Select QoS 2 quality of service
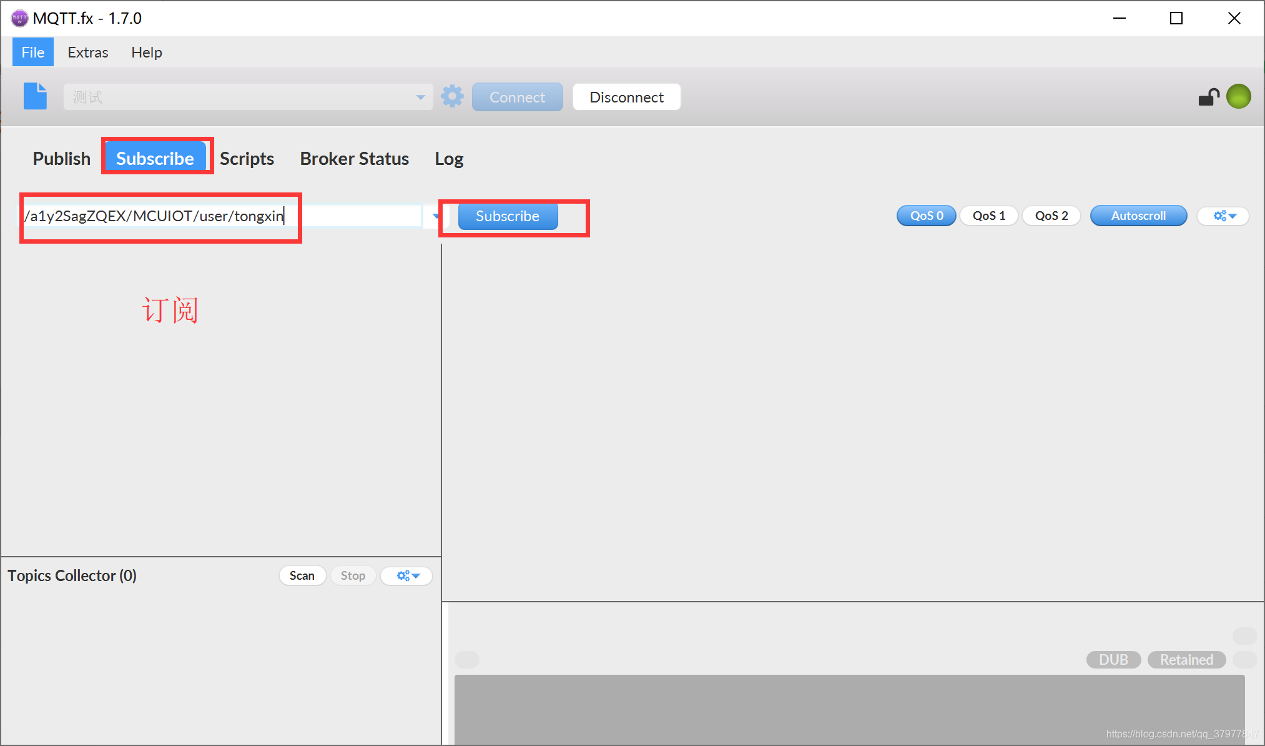 click(x=1050, y=215)
